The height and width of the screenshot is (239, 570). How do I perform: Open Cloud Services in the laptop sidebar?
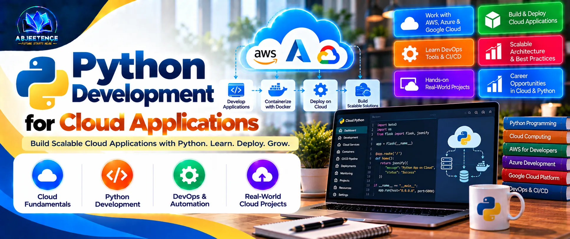pos(349,145)
